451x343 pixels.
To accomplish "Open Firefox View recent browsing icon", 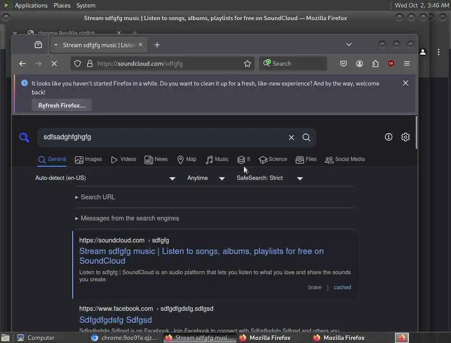I will (38, 45).
